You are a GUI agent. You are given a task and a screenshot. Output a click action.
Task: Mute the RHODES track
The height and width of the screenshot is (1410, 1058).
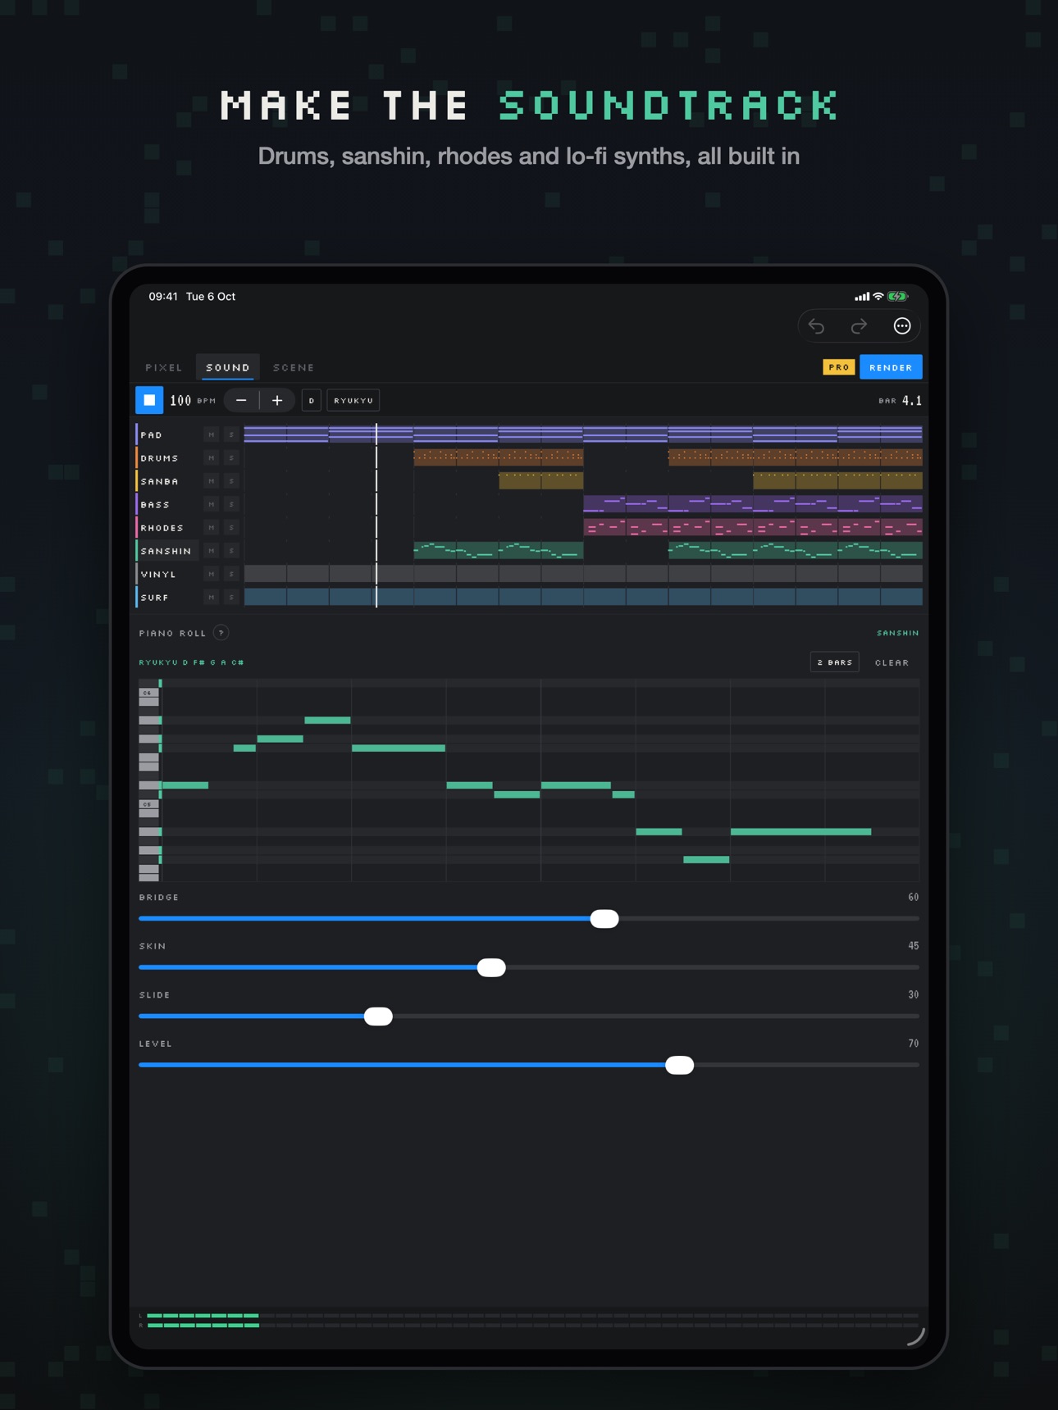point(212,527)
